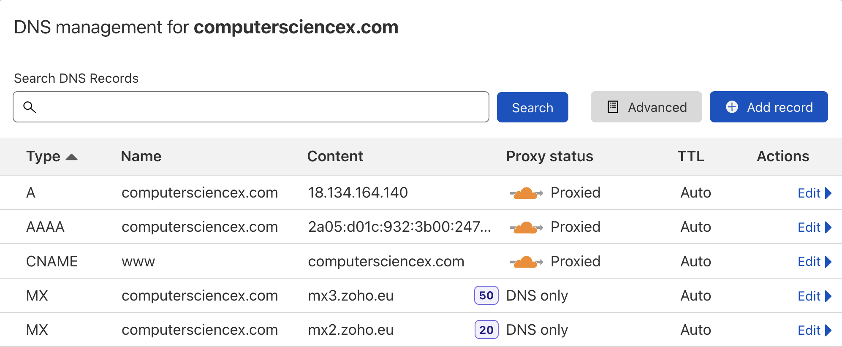Click the magnifying glass search icon
Image resolution: width=842 pixels, height=347 pixels.
coord(30,107)
